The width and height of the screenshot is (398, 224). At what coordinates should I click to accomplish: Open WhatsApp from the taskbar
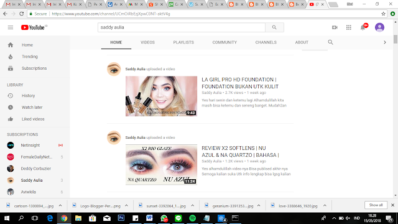[x=164, y=218]
